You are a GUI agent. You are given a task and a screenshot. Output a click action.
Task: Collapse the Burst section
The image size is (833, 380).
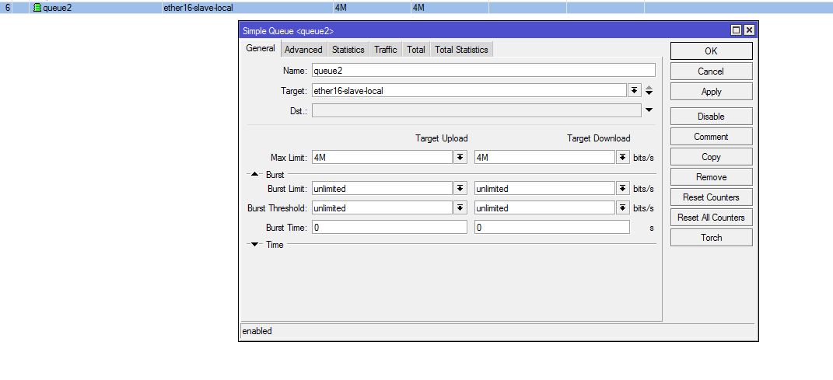pos(254,174)
